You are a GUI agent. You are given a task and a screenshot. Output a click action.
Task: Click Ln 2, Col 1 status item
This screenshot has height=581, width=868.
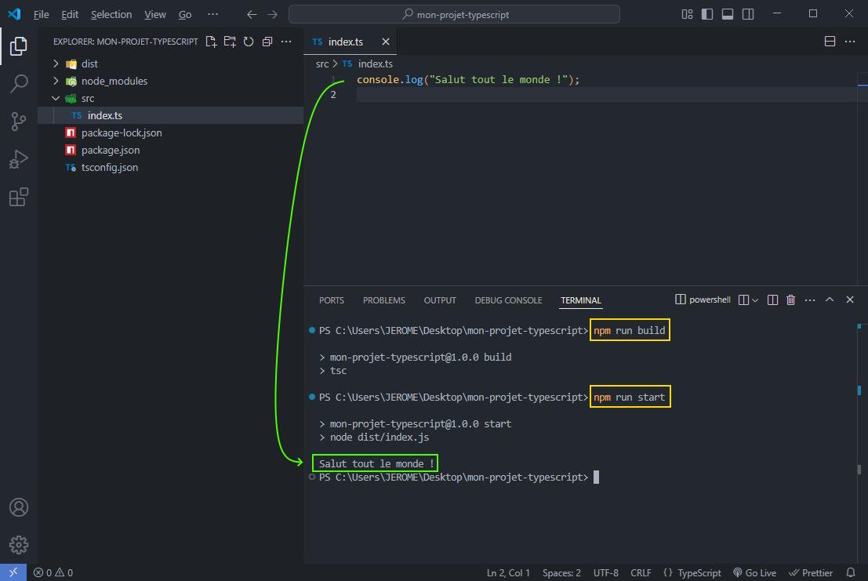coord(508,572)
